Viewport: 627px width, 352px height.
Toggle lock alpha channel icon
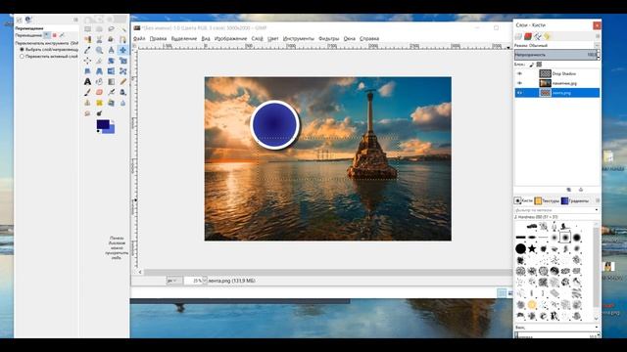(x=539, y=65)
